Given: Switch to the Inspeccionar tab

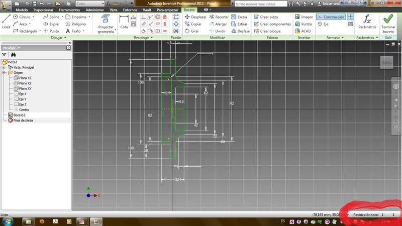Looking at the screenshot, I should coord(44,10).
